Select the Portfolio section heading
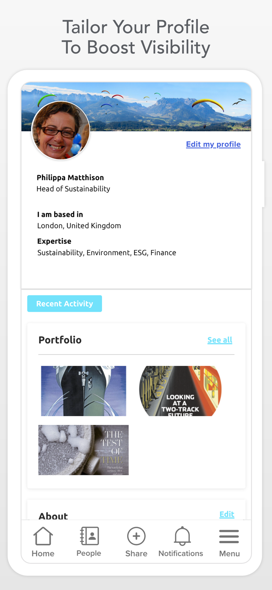 [60, 340]
